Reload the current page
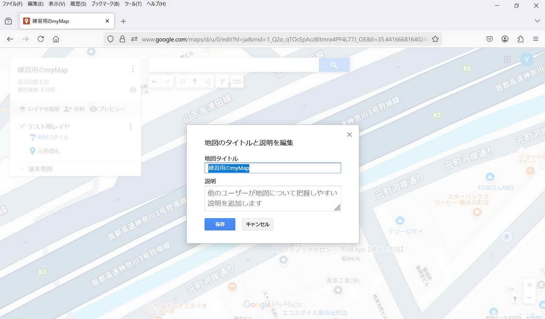The width and height of the screenshot is (545, 319). click(x=40, y=39)
